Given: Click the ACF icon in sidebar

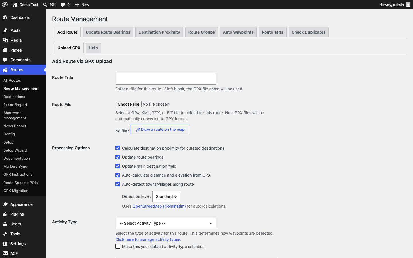Looking at the screenshot, I should tap(5, 253).
